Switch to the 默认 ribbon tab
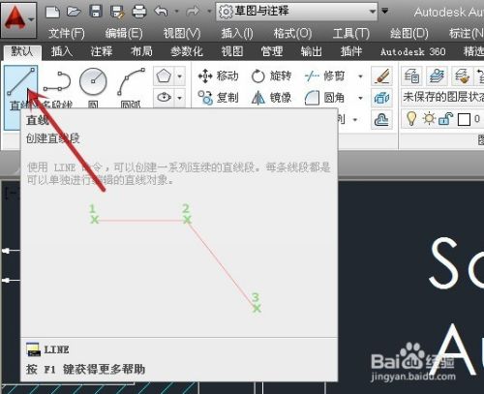This screenshot has height=394, width=484. pyautogui.click(x=22, y=51)
